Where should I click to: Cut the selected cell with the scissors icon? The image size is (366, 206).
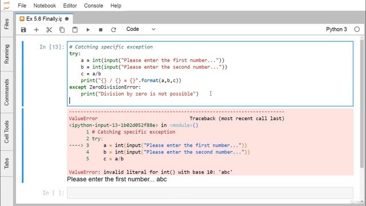point(49,30)
